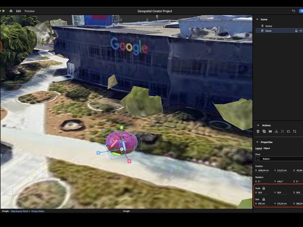Click the Donut object type icon
Image resolution: width=303 pixels, height=227 pixels.
(x=262, y=31)
